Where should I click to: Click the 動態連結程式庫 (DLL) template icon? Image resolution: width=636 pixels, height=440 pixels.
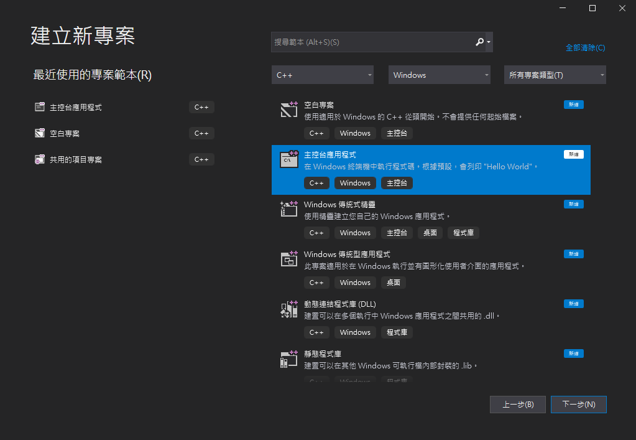coord(289,309)
